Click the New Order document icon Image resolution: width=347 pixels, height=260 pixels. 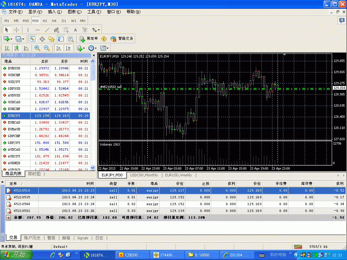82,39
